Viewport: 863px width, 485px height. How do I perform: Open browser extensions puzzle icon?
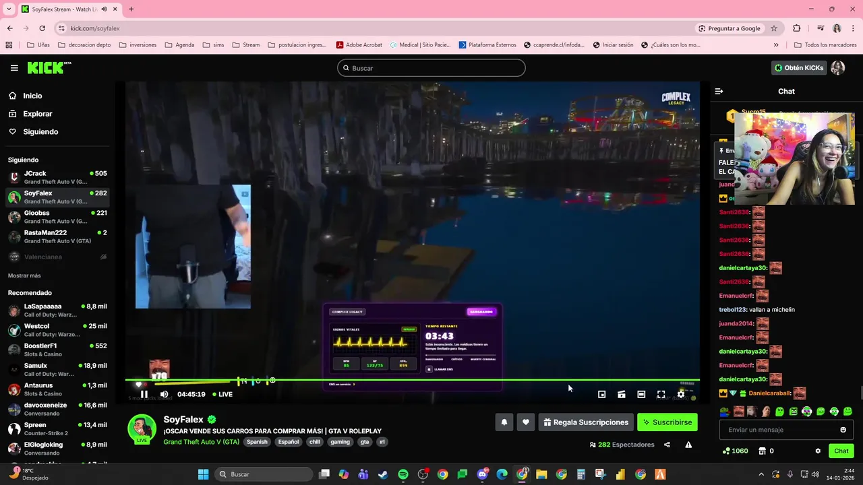click(x=797, y=28)
